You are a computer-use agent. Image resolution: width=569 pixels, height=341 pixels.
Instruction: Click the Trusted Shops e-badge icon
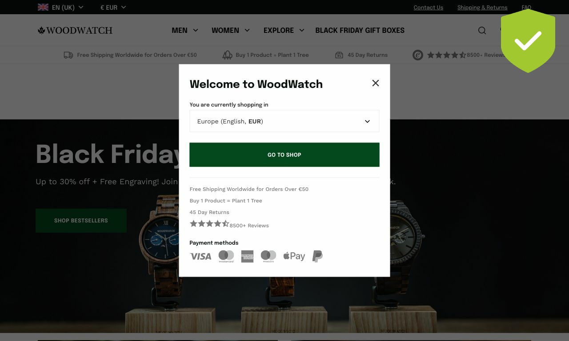point(417,55)
